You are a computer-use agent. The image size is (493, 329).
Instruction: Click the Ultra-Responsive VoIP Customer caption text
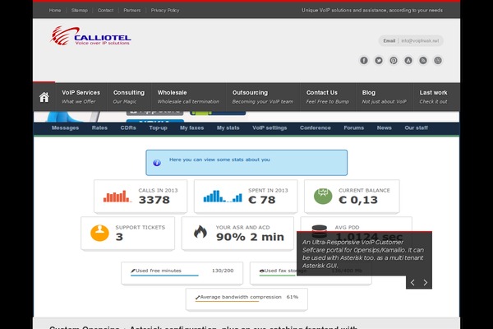[363, 254]
